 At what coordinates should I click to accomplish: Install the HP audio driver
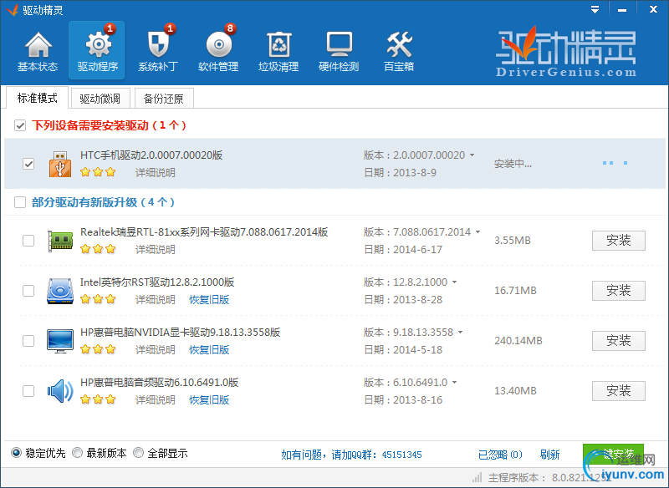(x=618, y=391)
